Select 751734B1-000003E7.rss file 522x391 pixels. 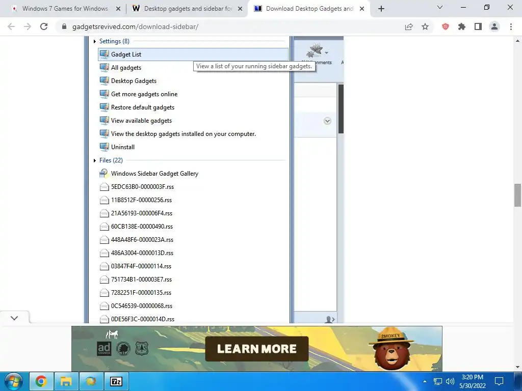142,280
